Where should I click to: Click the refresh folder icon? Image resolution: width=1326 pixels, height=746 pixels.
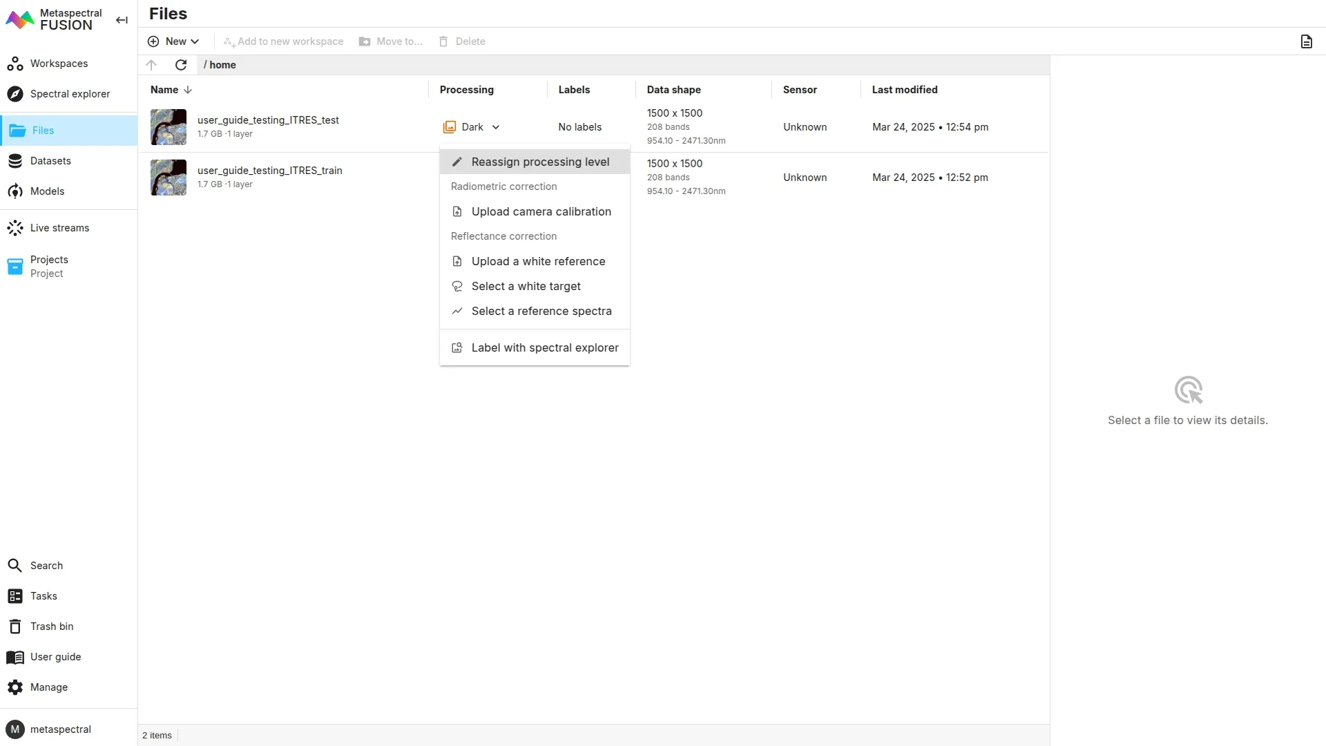point(181,65)
